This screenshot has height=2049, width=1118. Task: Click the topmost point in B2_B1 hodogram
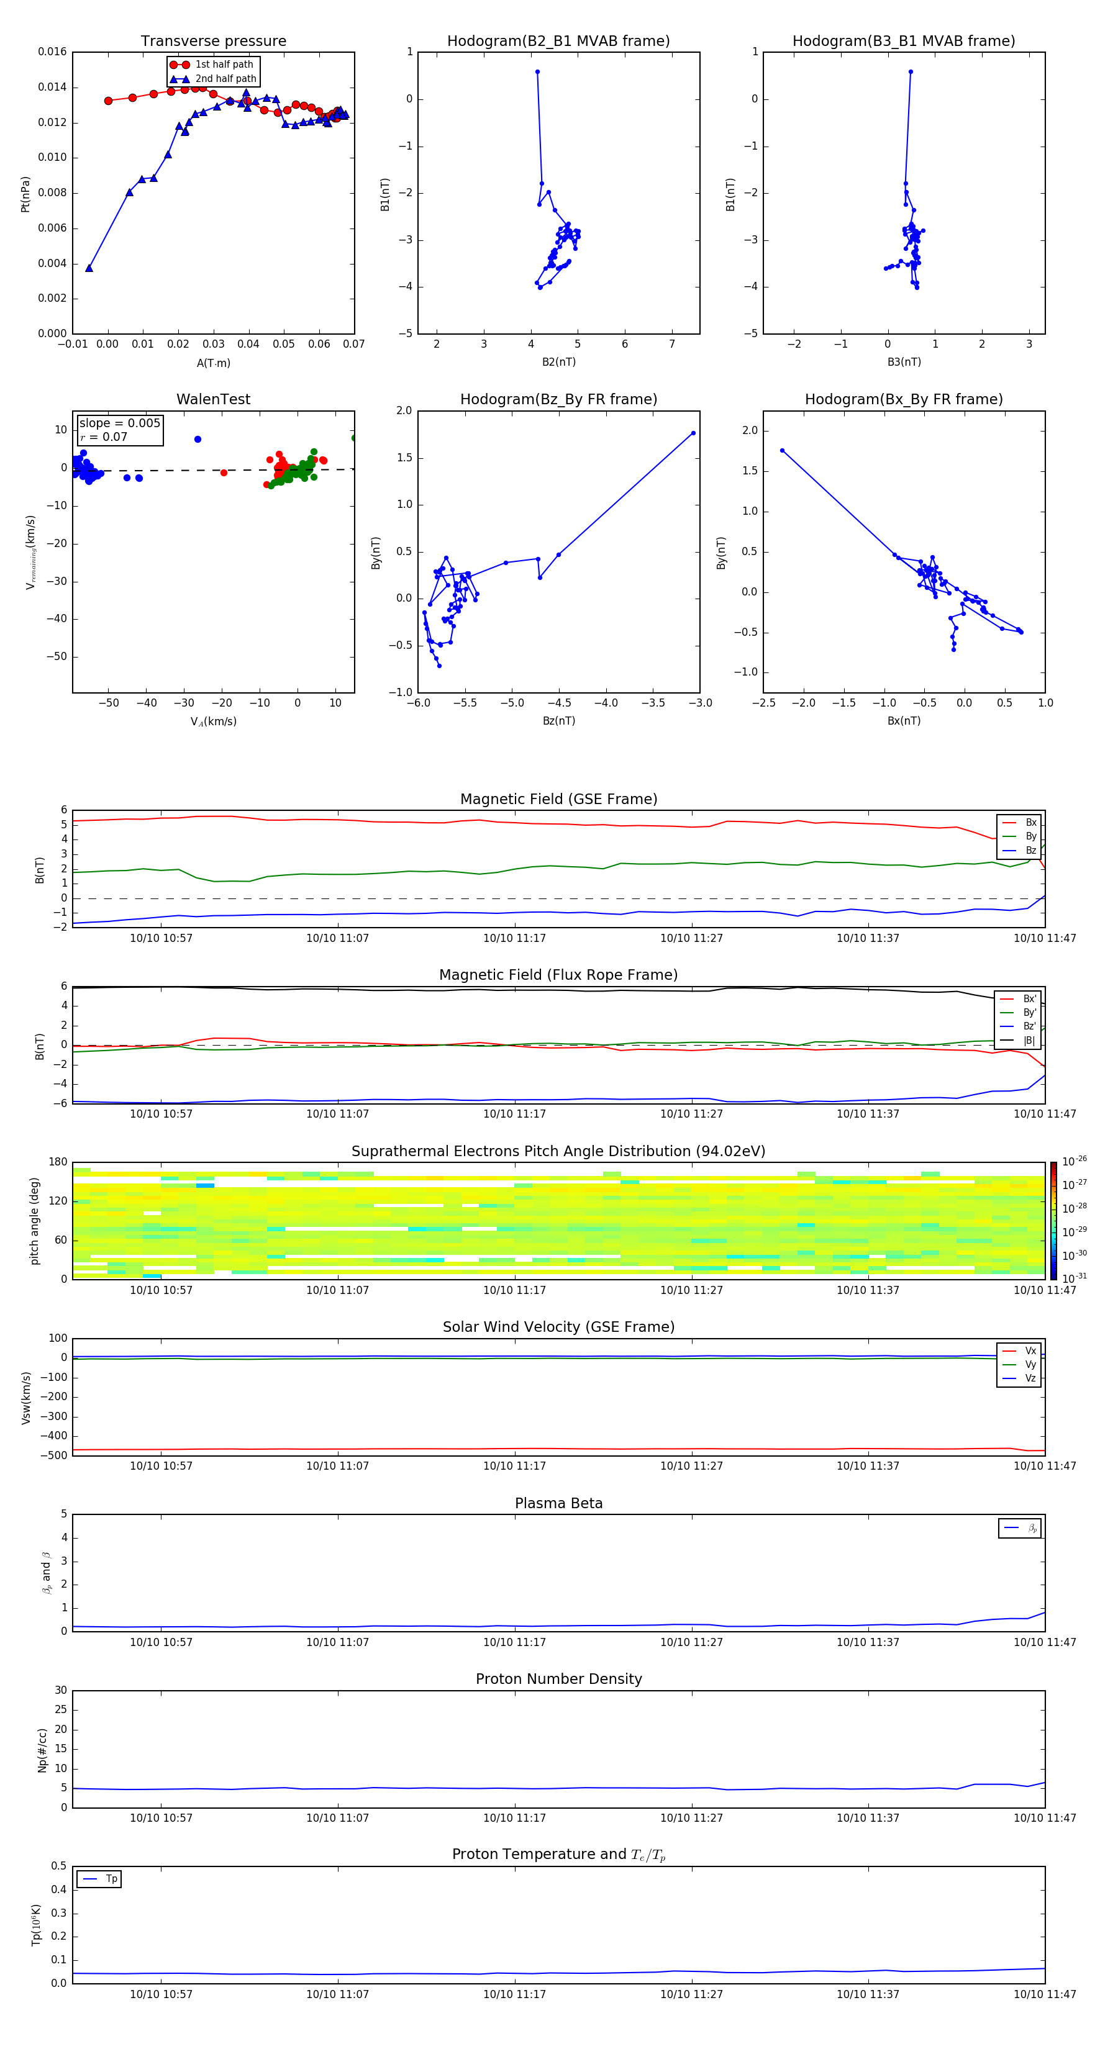(537, 71)
